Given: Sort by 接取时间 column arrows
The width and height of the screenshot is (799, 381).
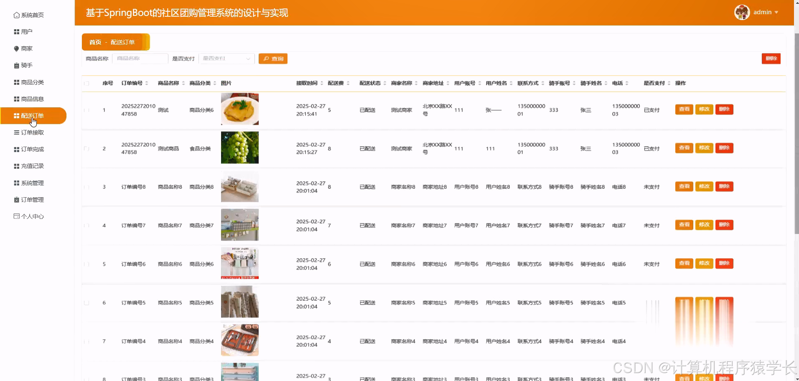Looking at the screenshot, I should (x=322, y=83).
